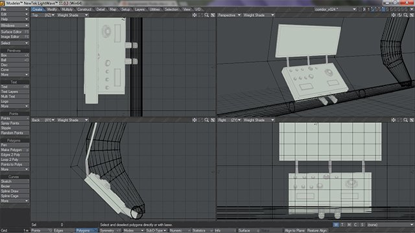Open the Surface Editor

(14, 32)
